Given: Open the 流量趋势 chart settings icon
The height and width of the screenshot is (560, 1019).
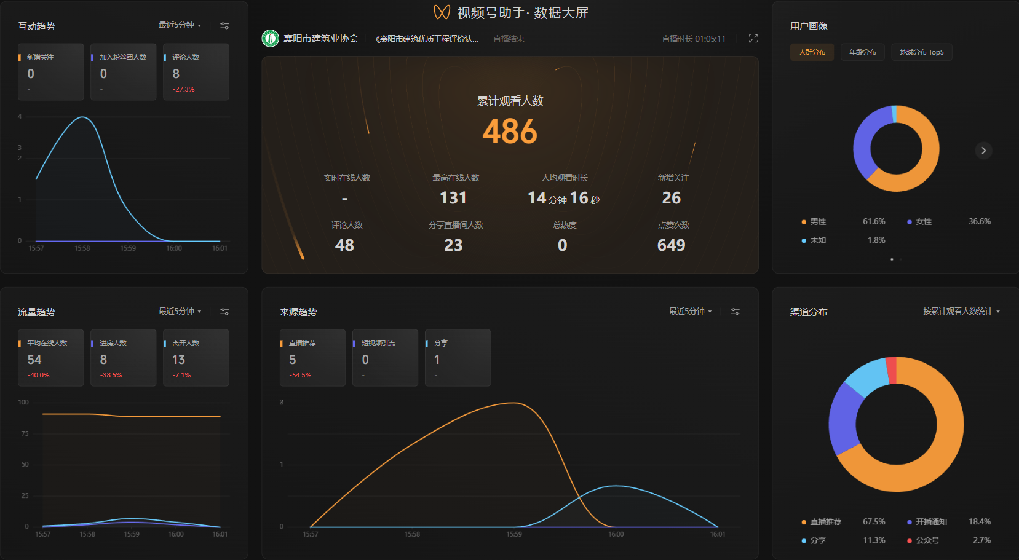Looking at the screenshot, I should (x=224, y=312).
